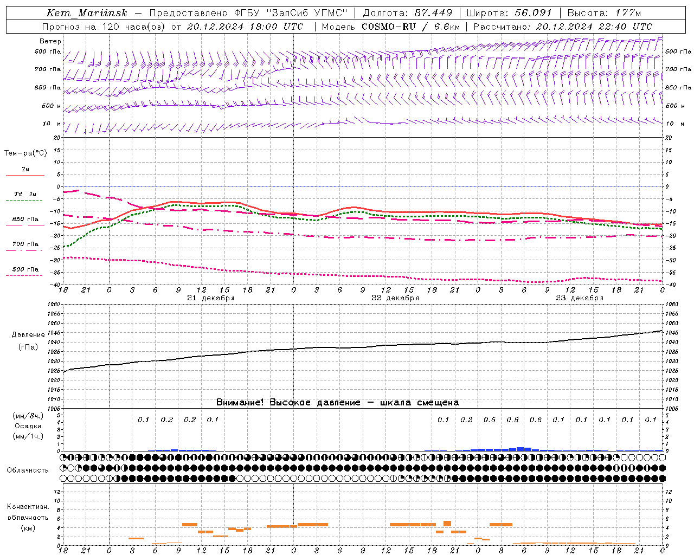Click the '21 декабря' date label

tap(210, 298)
